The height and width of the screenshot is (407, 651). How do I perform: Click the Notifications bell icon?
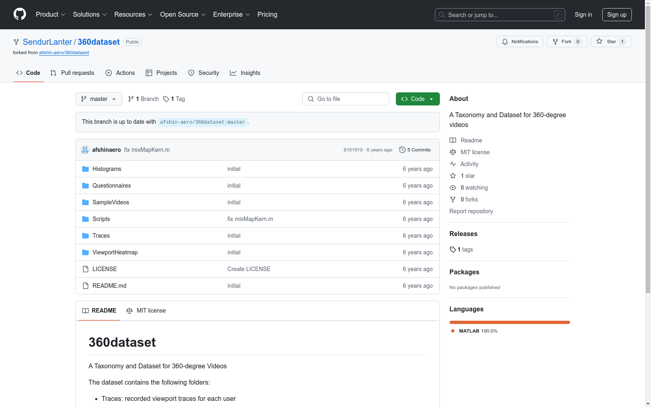coord(505,42)
